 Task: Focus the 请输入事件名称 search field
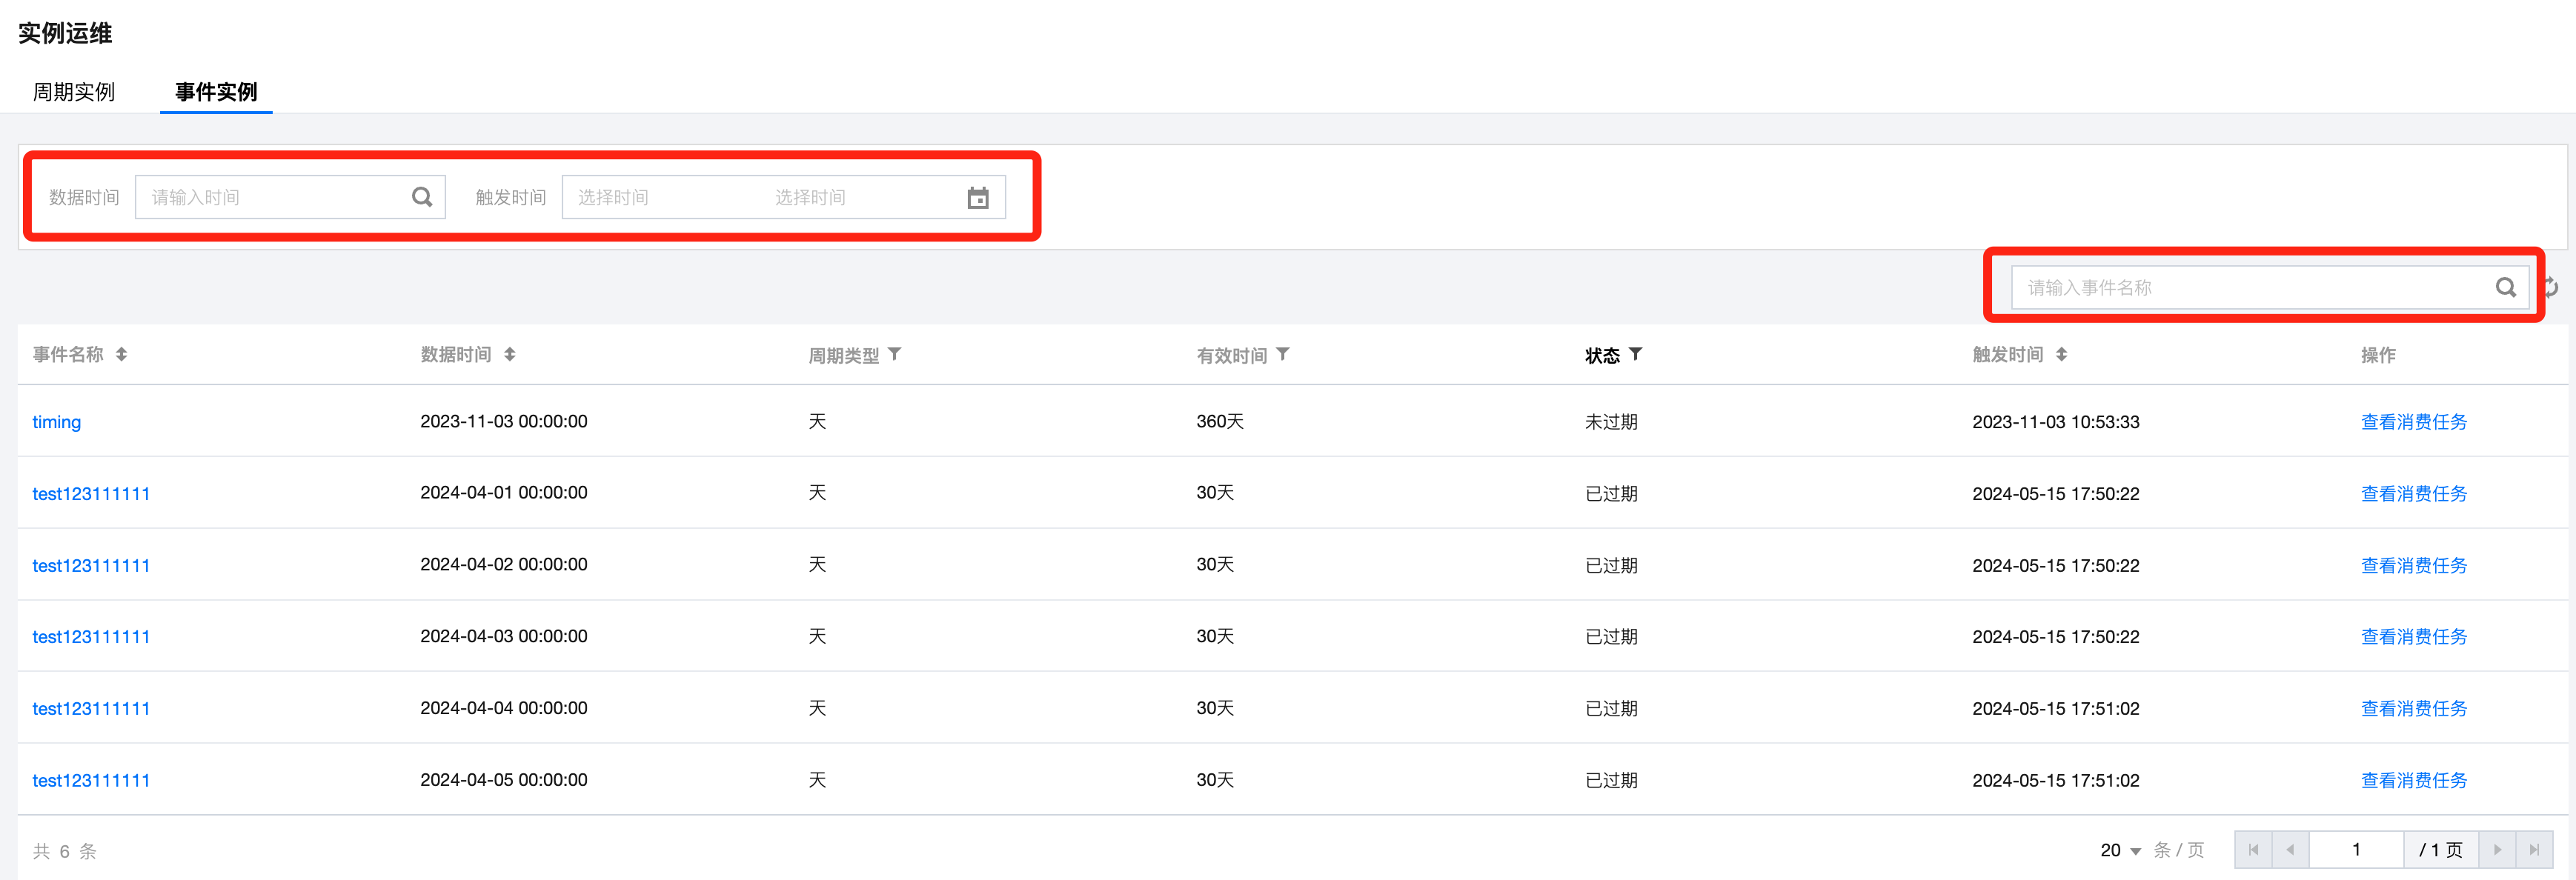click(x=2250, y=288)
